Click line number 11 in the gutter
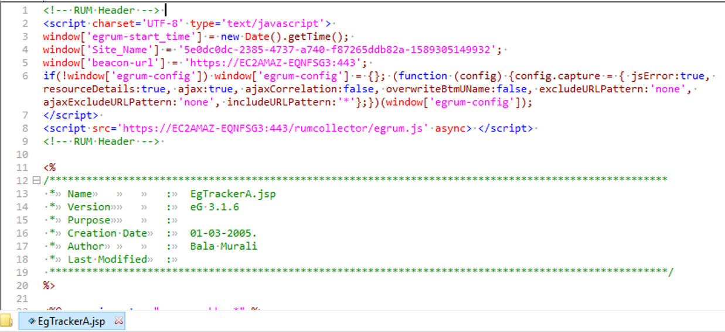The width and height of the screenshot is (725, 332). point(22,168)
